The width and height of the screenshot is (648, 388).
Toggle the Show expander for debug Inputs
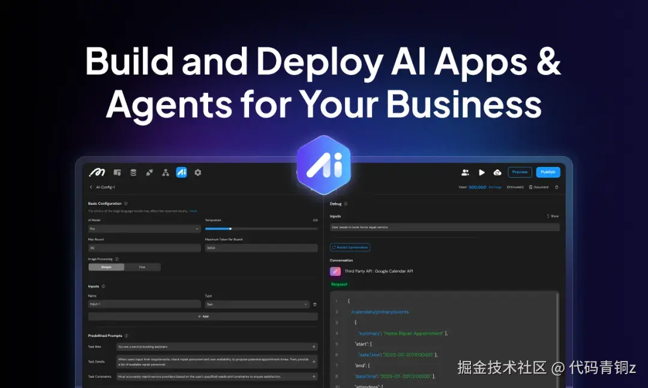(x=552, y=216)
